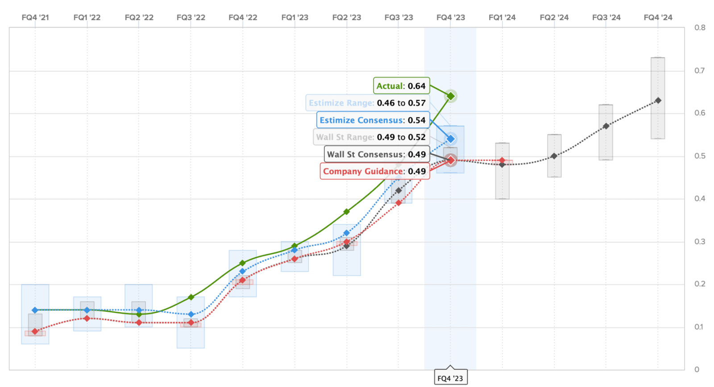Click the red Company Guidance point for FQ4 '21
Image resolution: width=714 pixels, height=387 pixels.
[35, 331]
